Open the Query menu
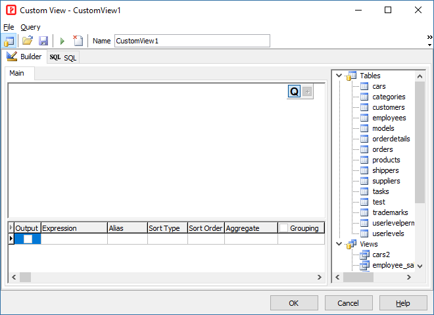 (30, 27)
